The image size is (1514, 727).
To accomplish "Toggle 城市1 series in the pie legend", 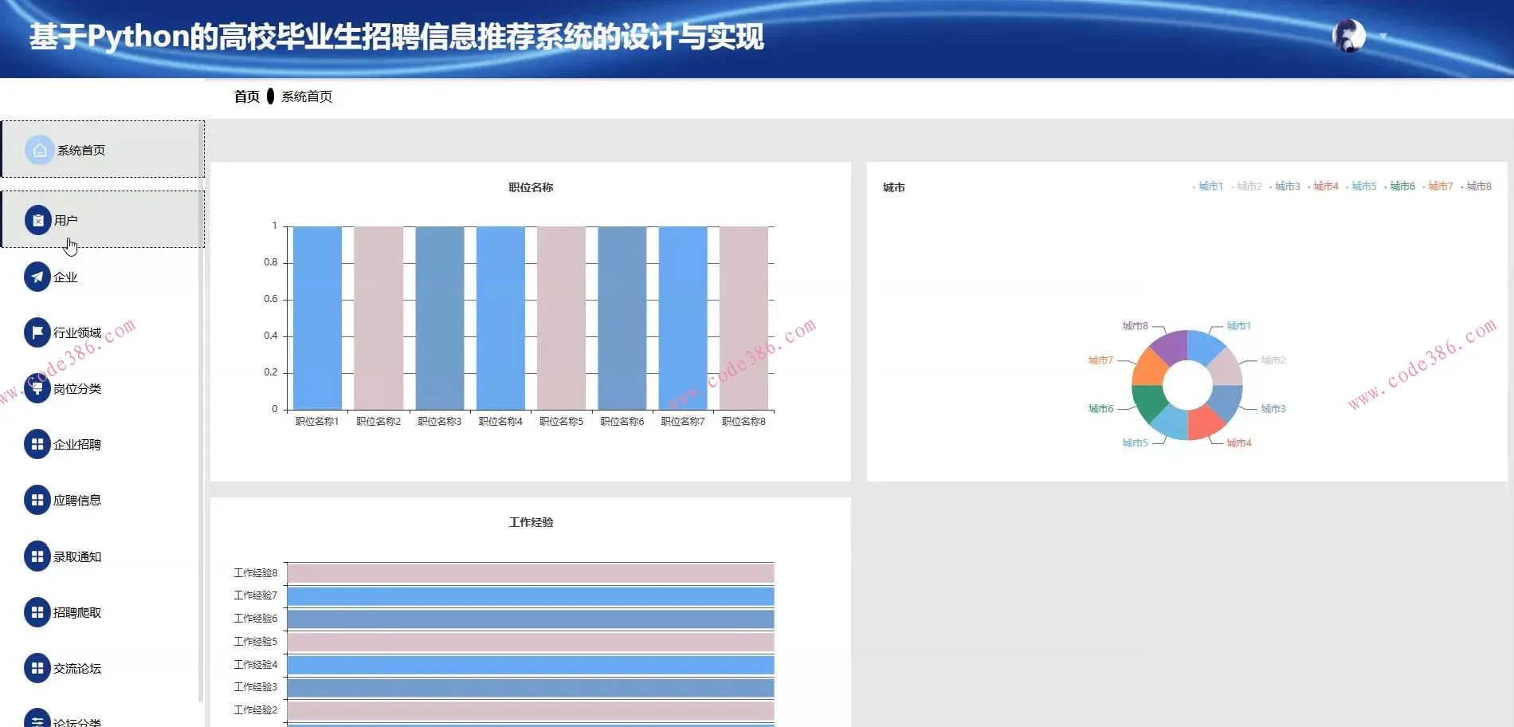I will point(1209,187).
